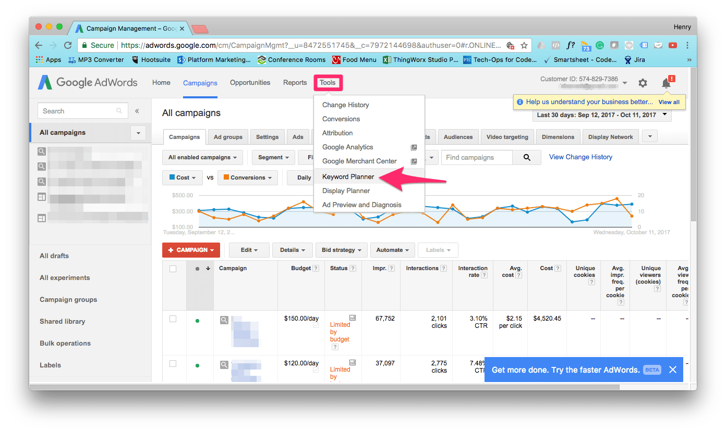The height and width of the screenshot is (432, 726).
Task: Open Chrome three-dot menu
Action: click(687, 45)
